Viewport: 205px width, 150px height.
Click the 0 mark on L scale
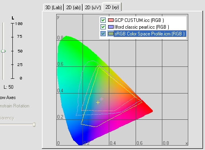[x=21, y=78]
